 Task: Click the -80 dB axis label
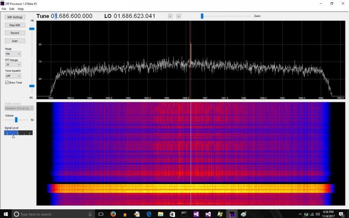tap(40, 79)
